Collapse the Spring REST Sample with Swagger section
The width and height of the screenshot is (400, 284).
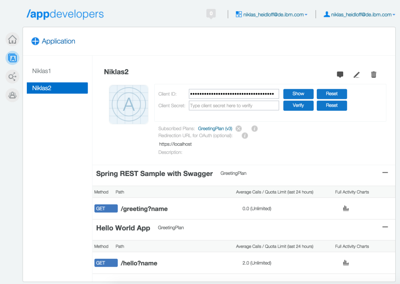[385, 173]
